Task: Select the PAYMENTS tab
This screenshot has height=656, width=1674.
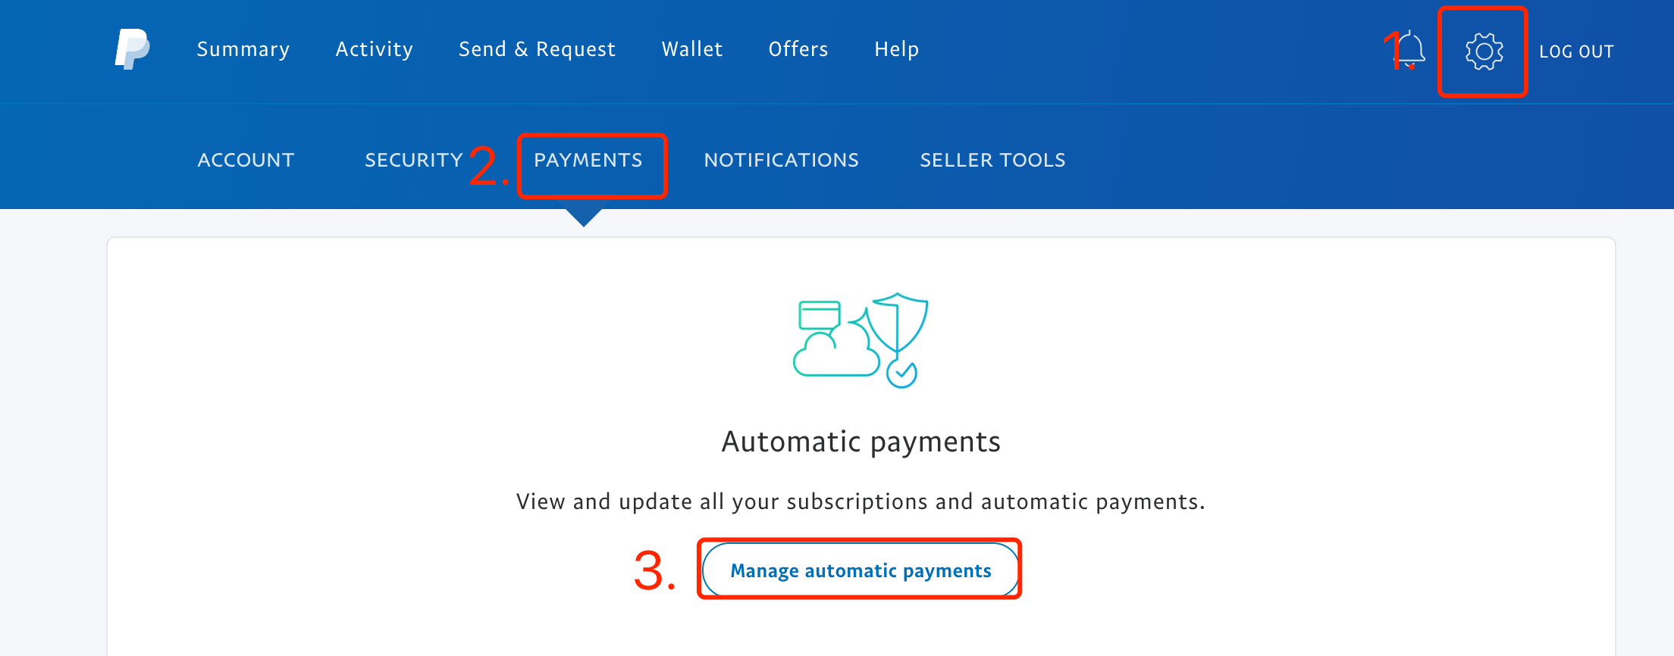Action: (588, 160)
